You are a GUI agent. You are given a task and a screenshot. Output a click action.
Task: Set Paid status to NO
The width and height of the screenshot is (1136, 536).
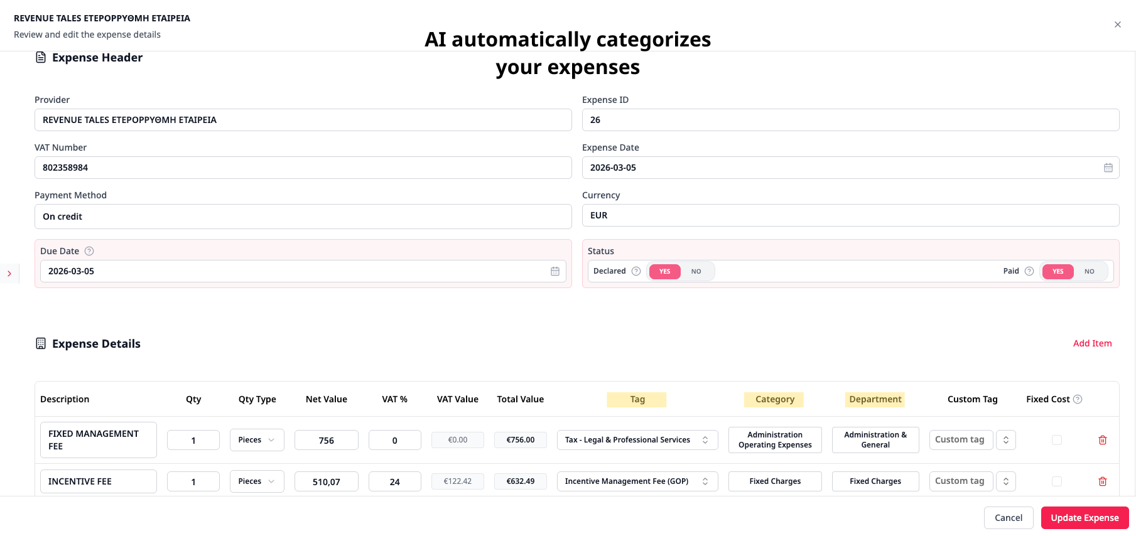click(x=1089, y=271)
